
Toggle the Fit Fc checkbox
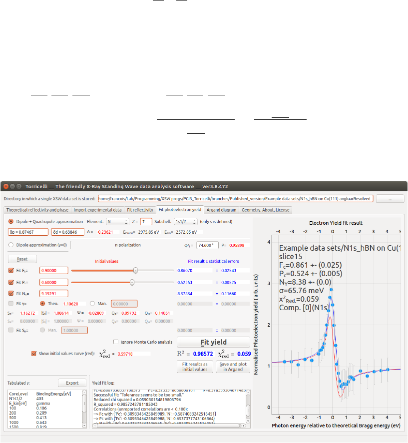(11, 270)
